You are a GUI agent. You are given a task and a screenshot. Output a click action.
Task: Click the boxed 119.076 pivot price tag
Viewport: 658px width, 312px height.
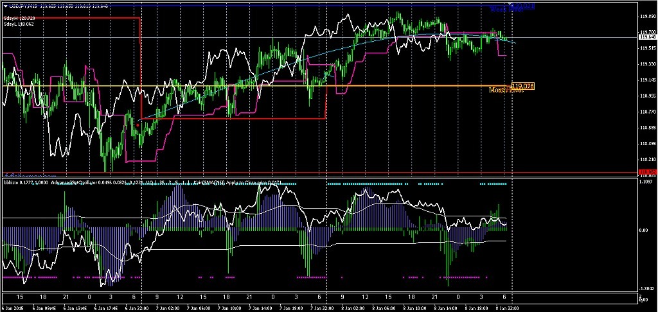(x=523, y=86)
